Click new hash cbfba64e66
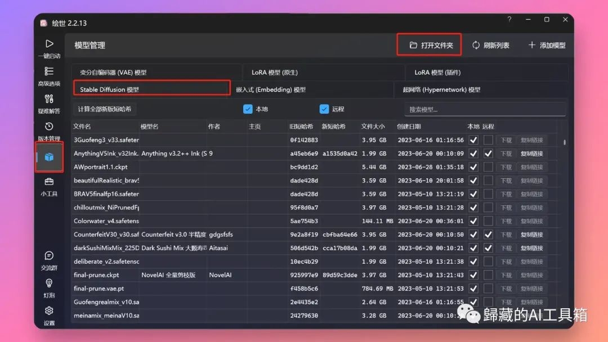The height and width of the screenshot is (342, 608). (339, 235)
